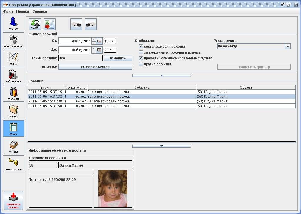The image size is (301, 214).
Task: Open the Упорядочить по объекту dropdown
Action: click(x=287, y=46)
